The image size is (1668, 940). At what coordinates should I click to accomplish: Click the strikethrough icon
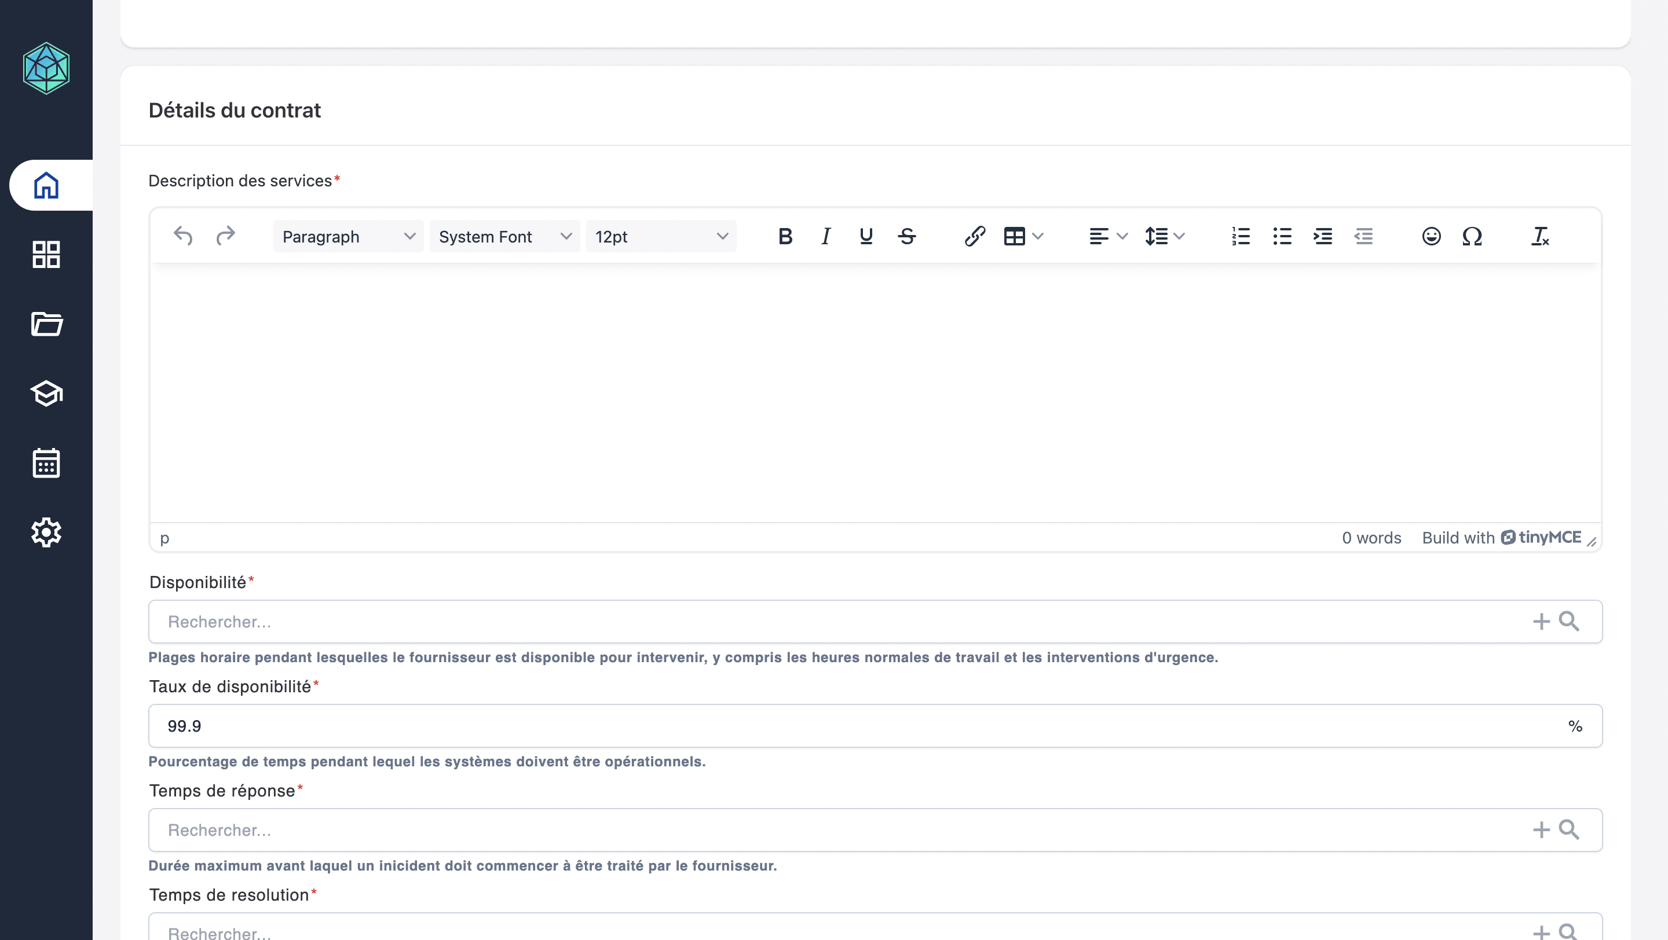906,237
